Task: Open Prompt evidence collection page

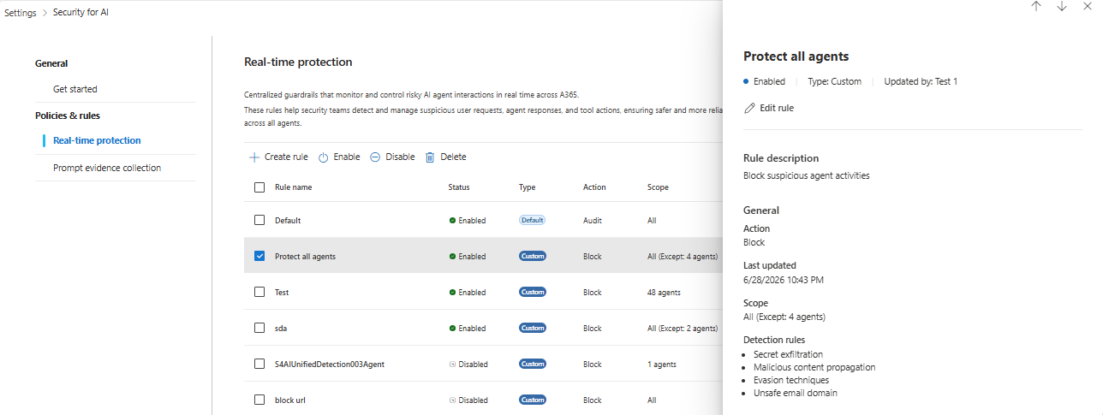Action: 107,168
